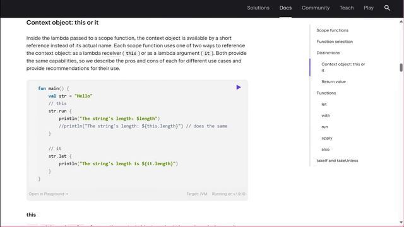The width and height of the screenshot is (404, 227).
Task: Click code line 'val str = "Hello"'
Action: (70, 96)
